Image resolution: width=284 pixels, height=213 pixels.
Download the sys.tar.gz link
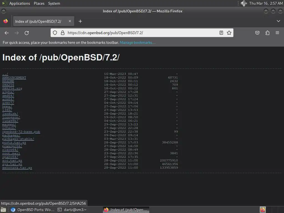[x=12, y=164]
